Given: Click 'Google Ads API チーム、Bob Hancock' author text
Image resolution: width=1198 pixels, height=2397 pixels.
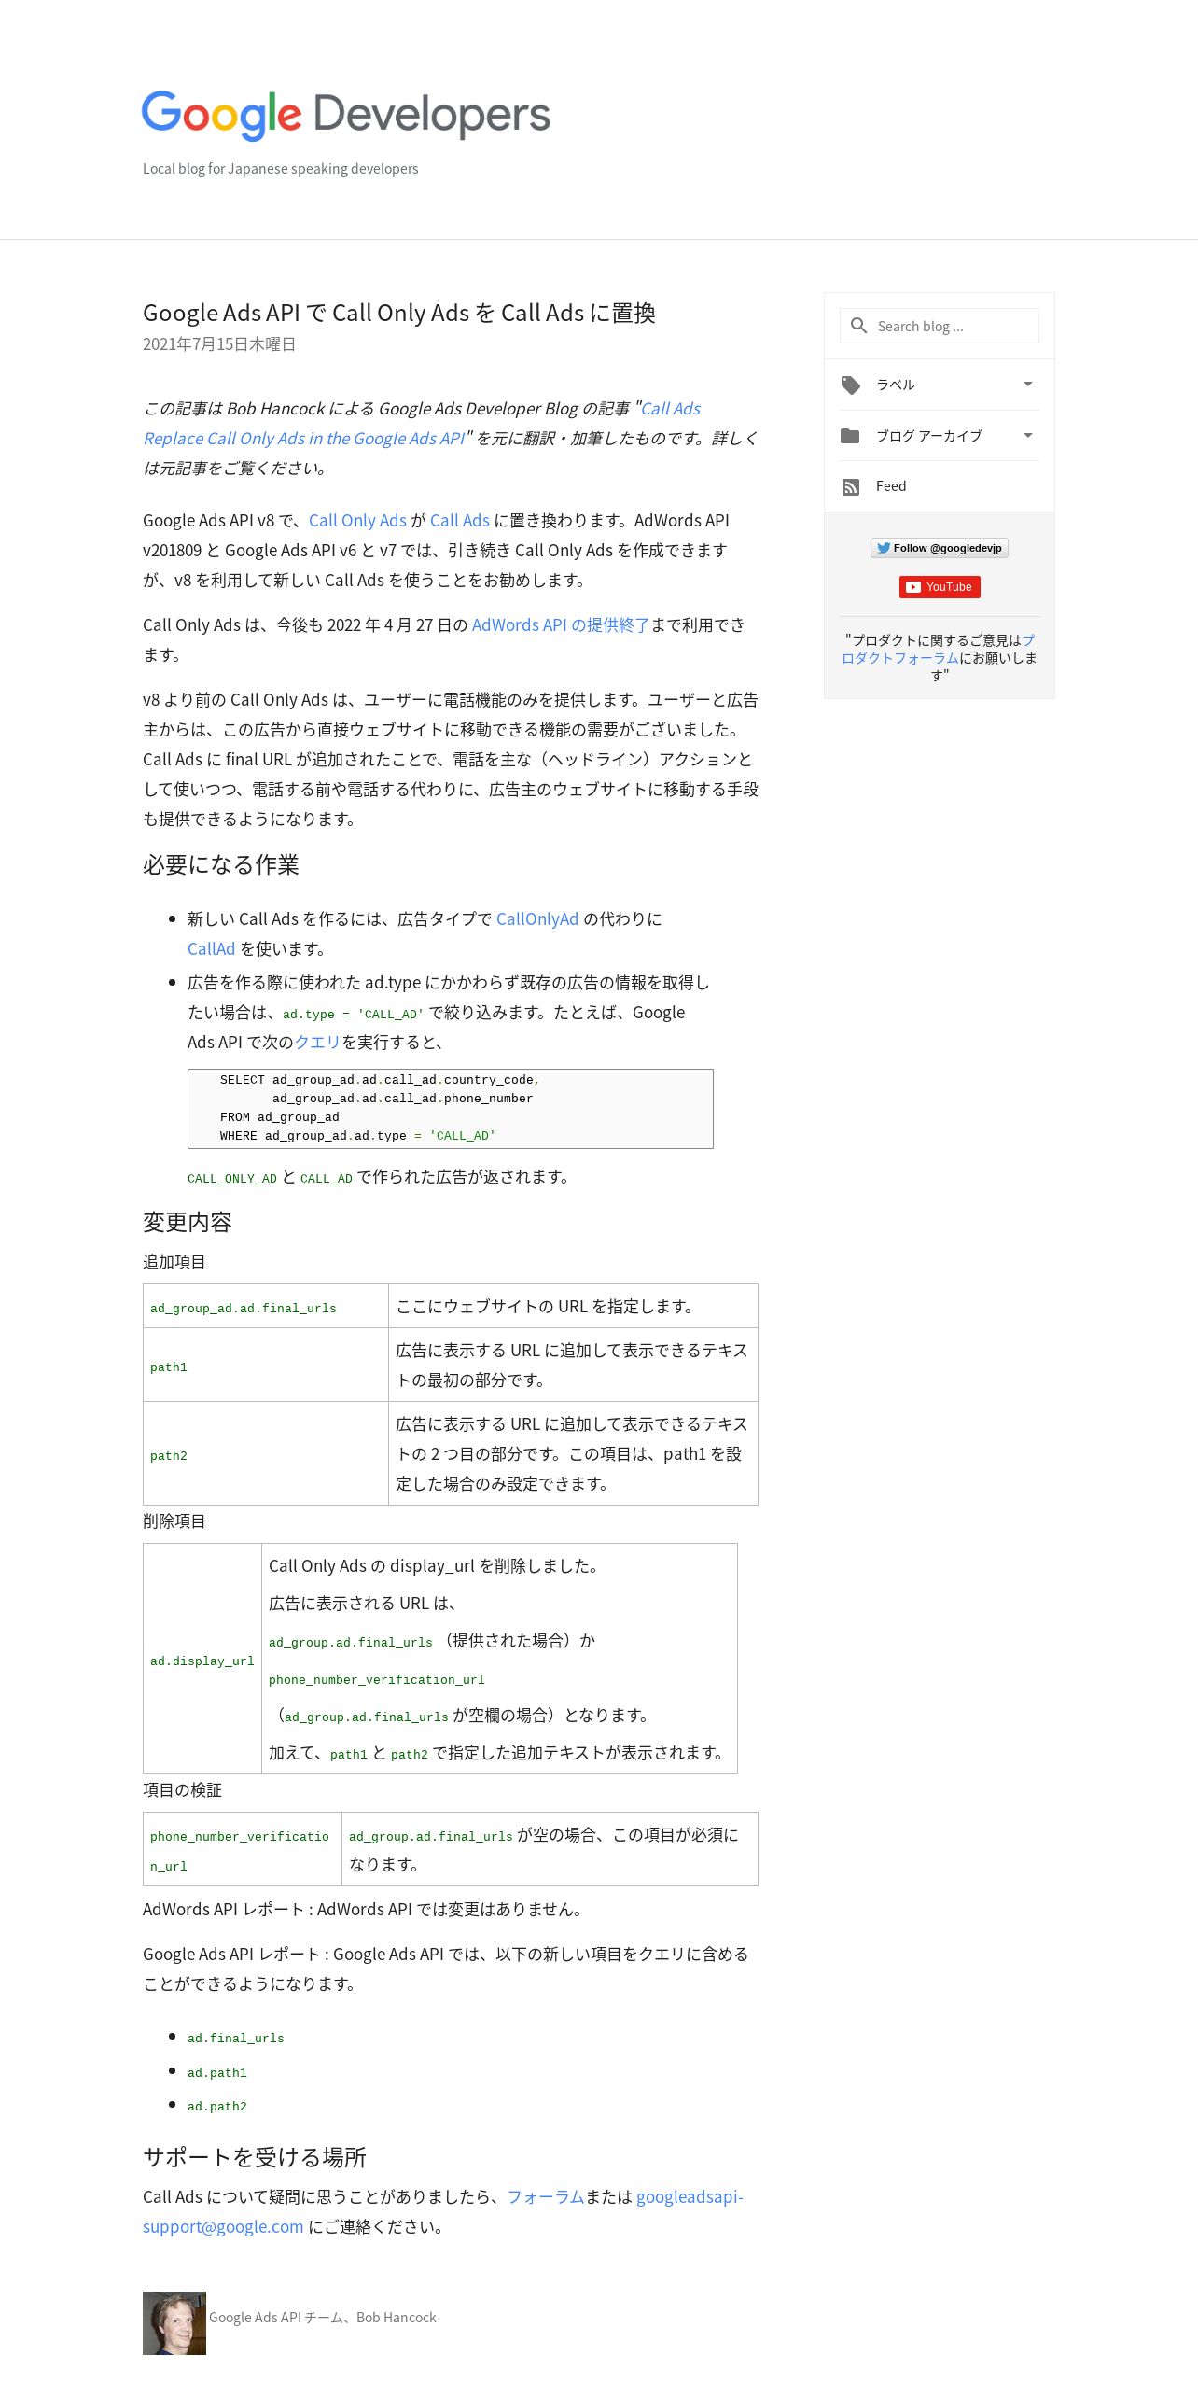Looking at the screenshot, I should coord(323,2318).
